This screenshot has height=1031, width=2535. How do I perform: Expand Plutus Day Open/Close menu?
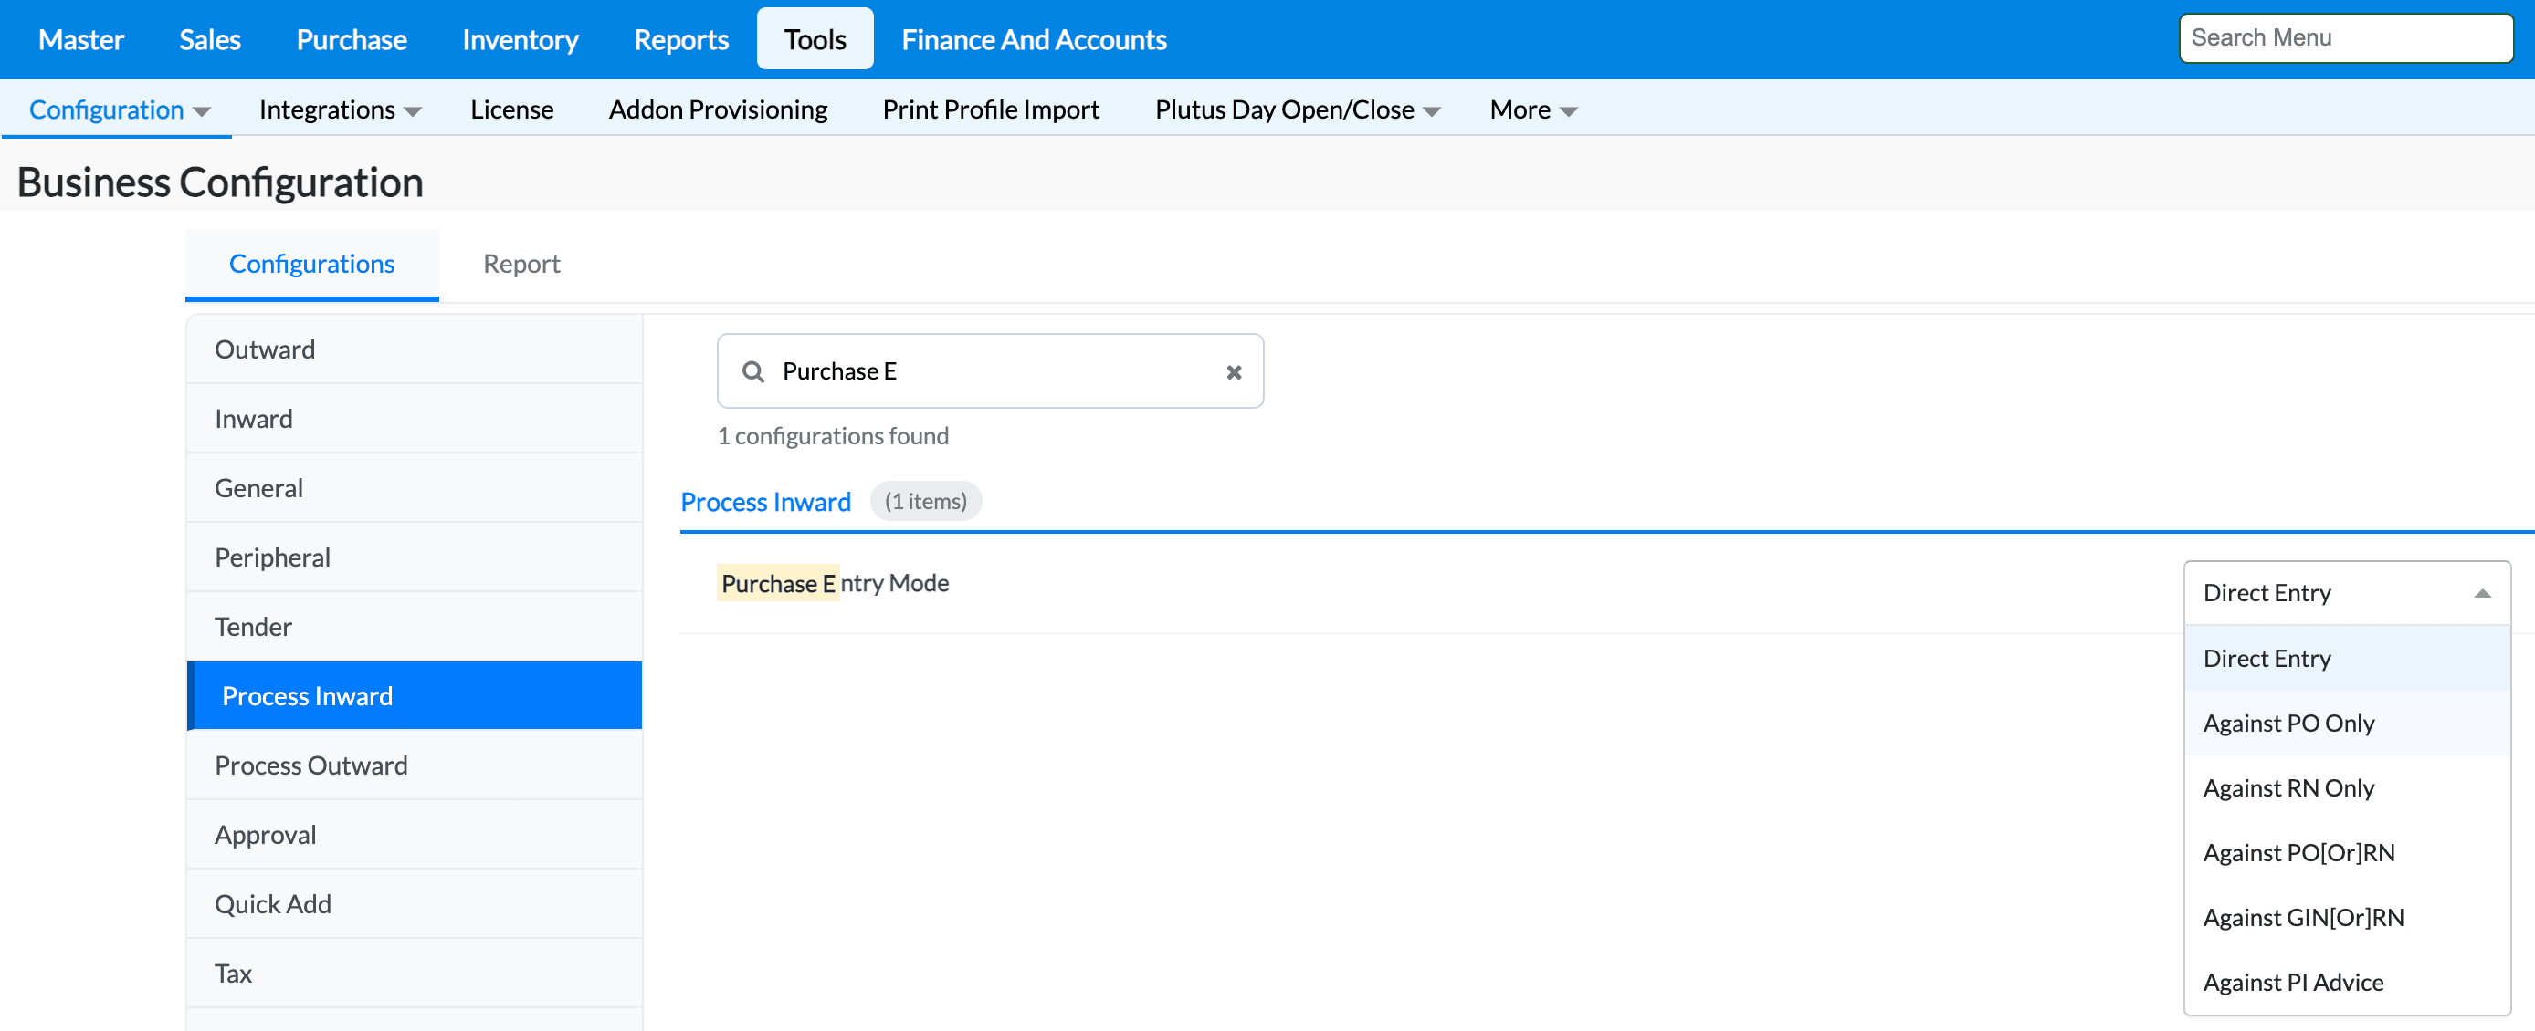(x=1296, y=110)
